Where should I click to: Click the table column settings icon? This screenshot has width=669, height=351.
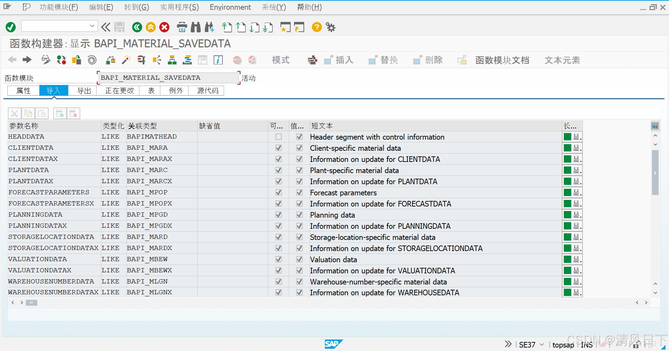655,126
